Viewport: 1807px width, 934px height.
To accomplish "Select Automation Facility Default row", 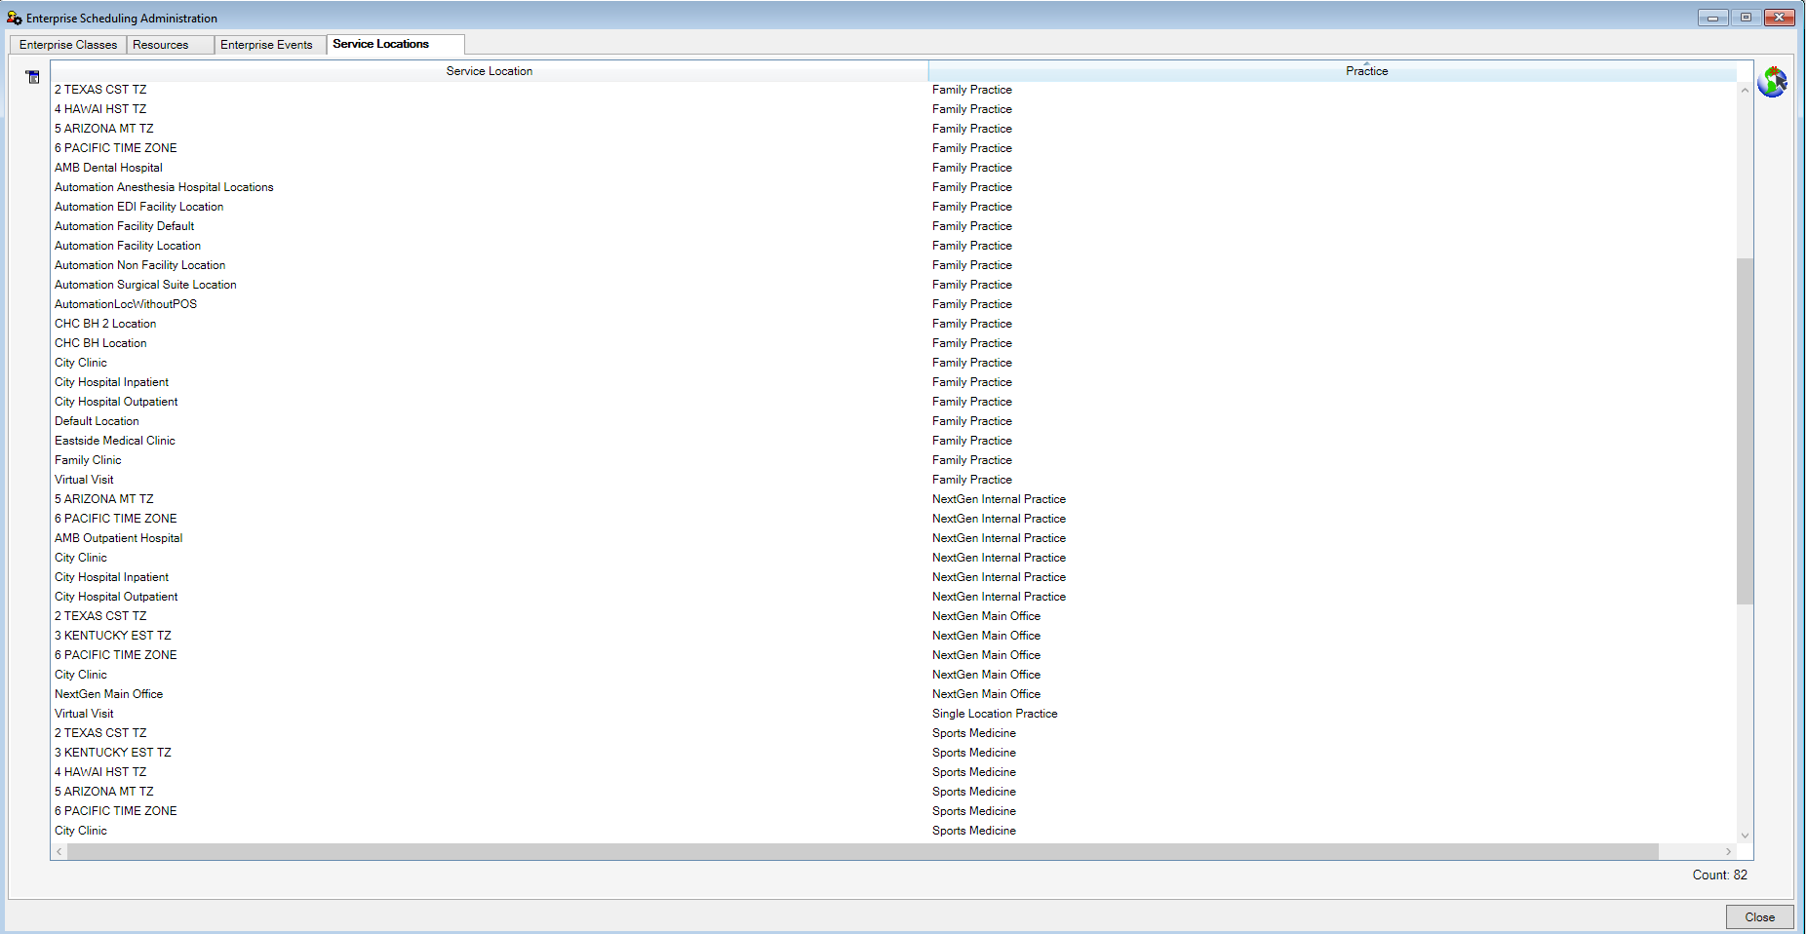I will coord(894,226).
